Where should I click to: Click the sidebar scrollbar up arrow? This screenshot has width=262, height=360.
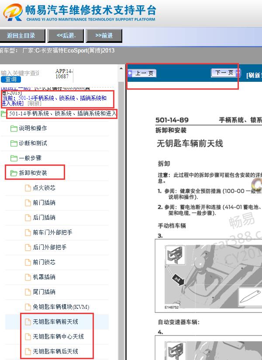coord(121,68)
